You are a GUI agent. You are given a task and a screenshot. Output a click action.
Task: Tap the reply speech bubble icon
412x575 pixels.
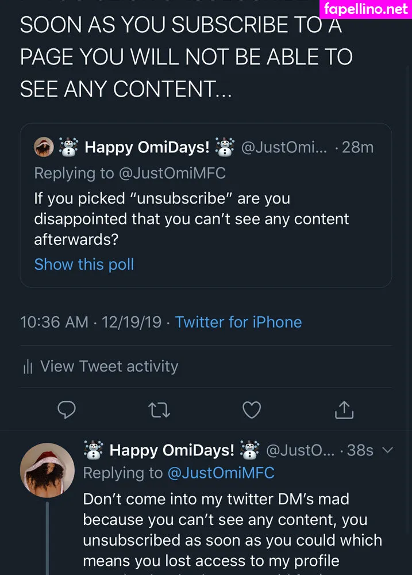[x=67, y=409]
